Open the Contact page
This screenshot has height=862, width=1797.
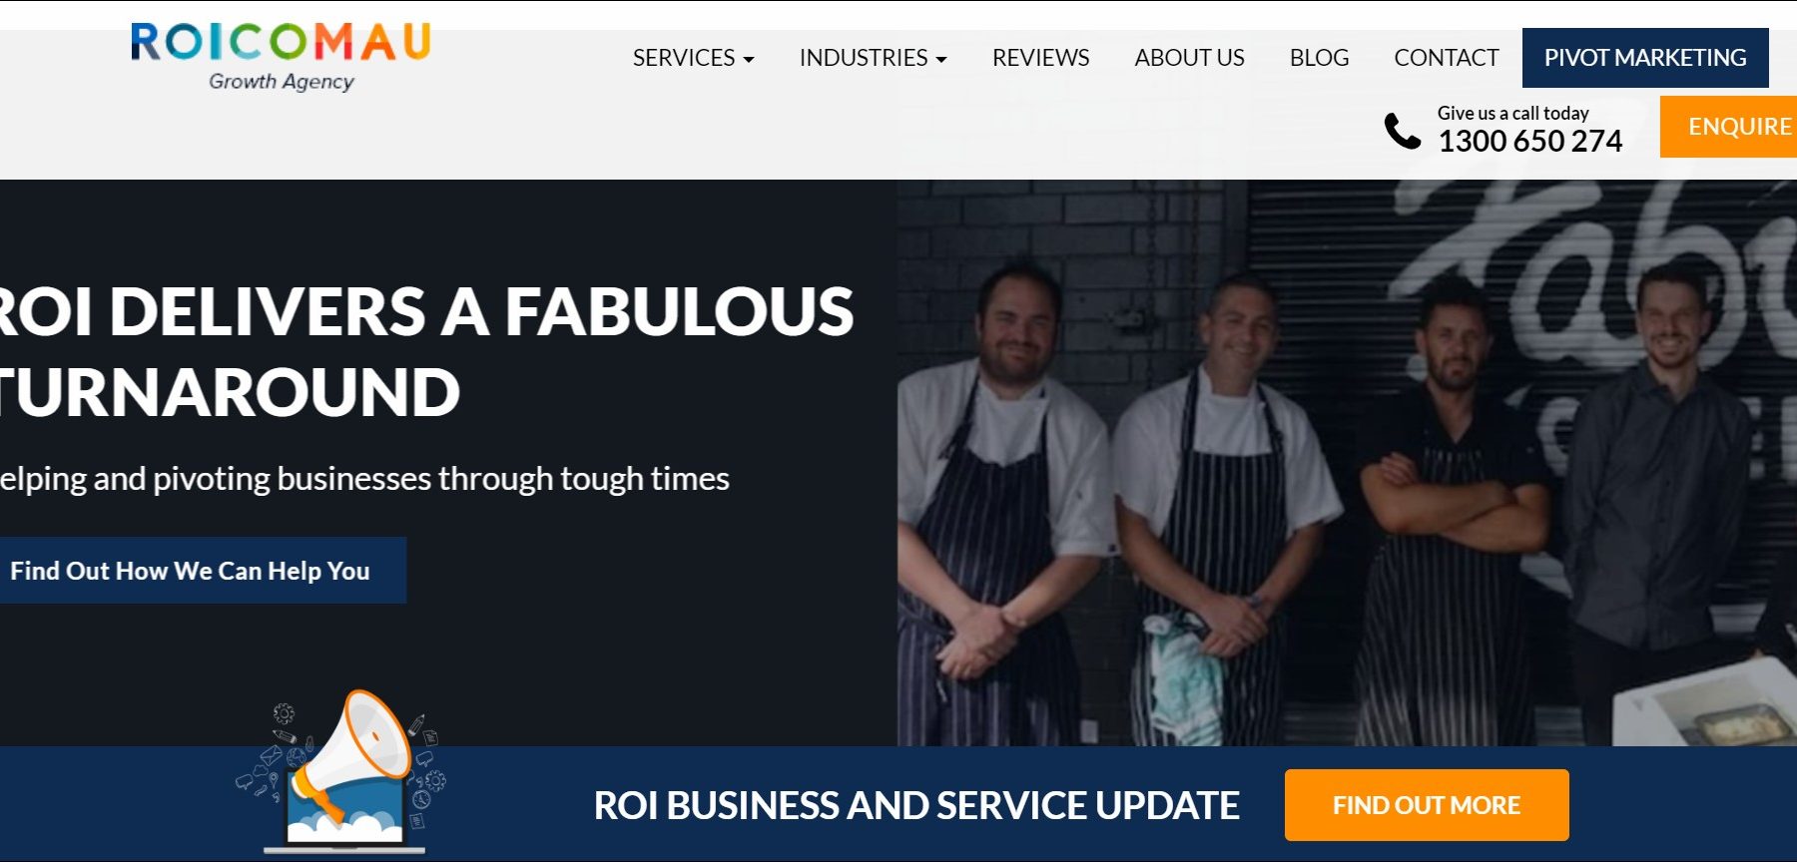click(x=1447, y=58)
